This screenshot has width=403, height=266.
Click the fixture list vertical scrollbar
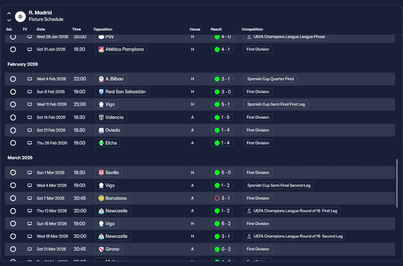pyautogui.click(x=397, y=183)
